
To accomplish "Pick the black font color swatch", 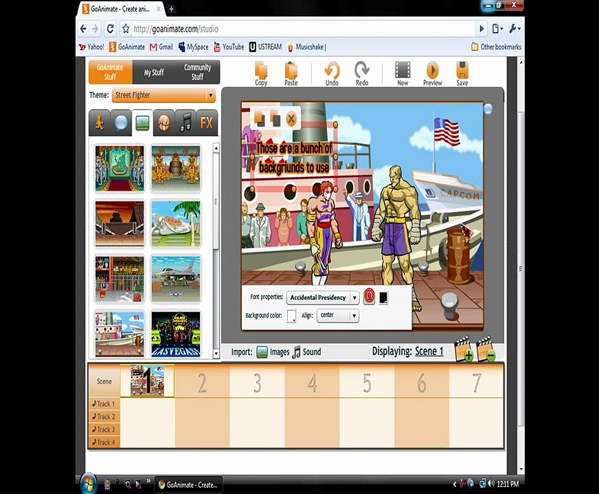I will pos(383,297).
